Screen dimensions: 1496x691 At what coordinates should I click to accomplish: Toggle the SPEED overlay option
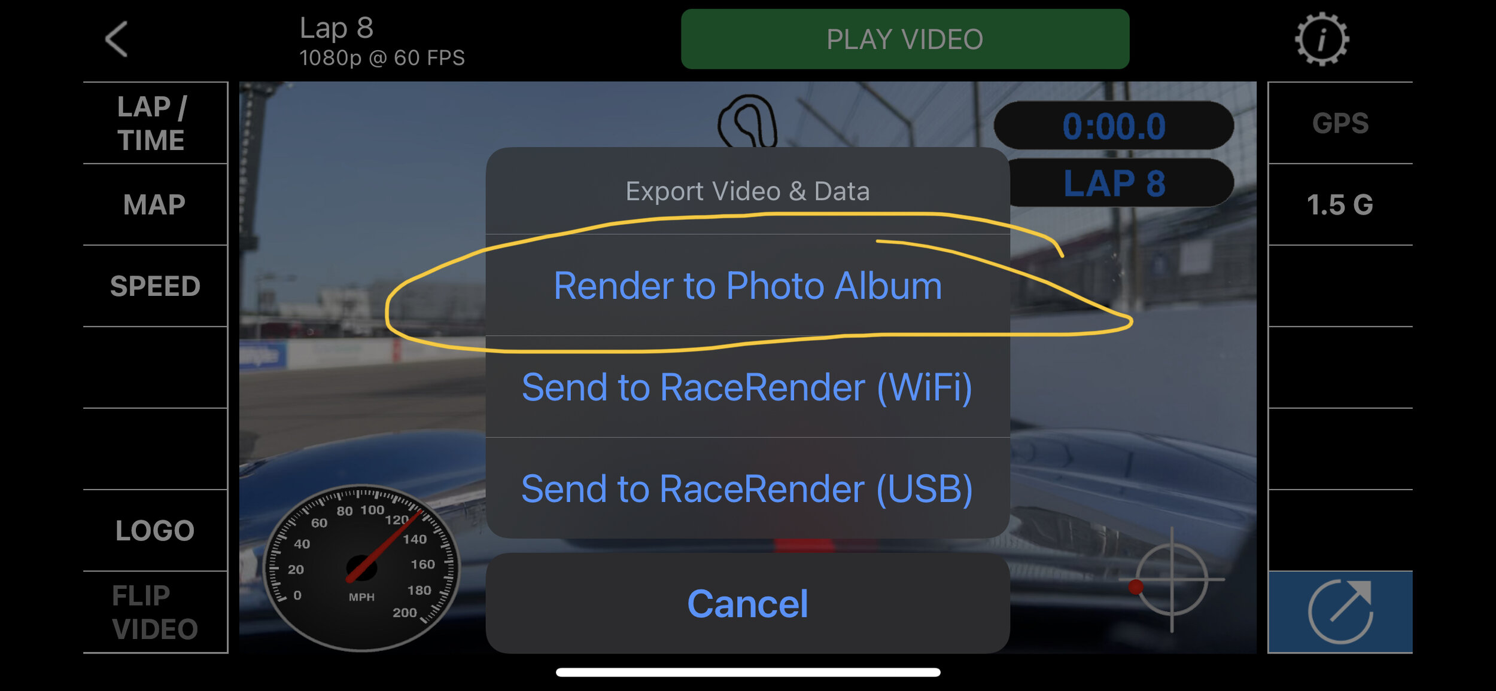click(155, 286)
